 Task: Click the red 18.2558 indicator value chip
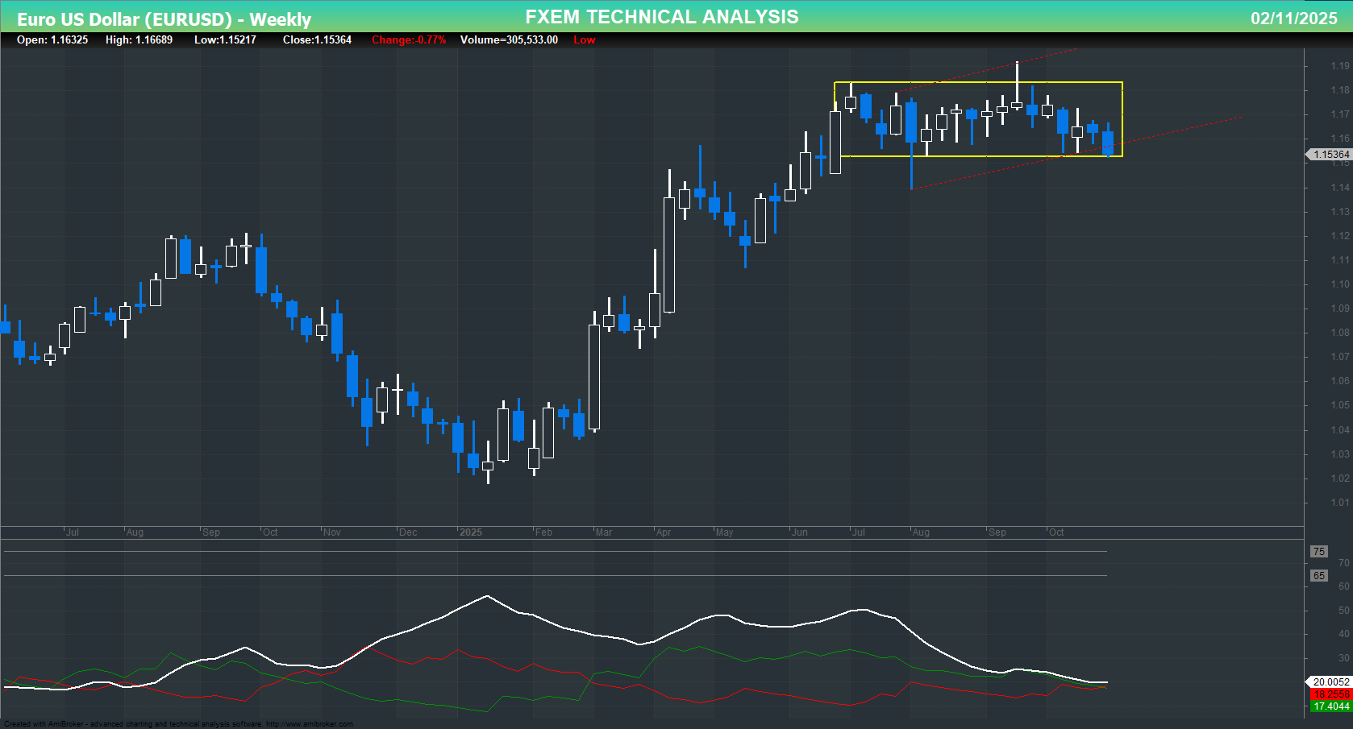click(x=1329, y=694)
